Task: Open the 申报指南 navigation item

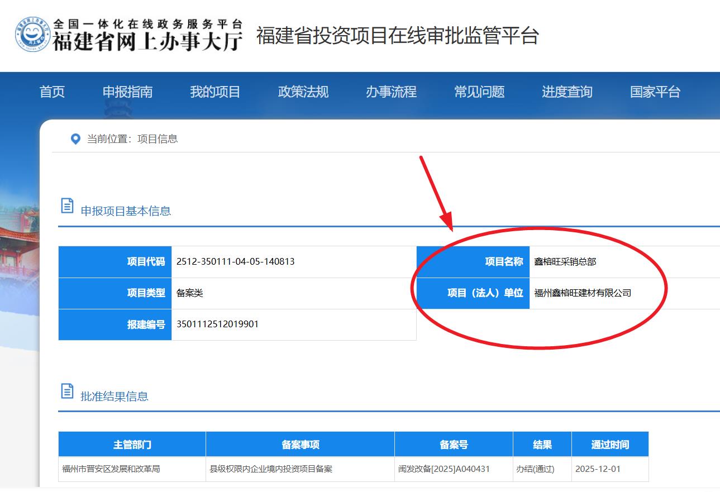Action: (x=127, y=92)
